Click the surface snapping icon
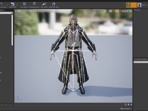 coord(105,11)
